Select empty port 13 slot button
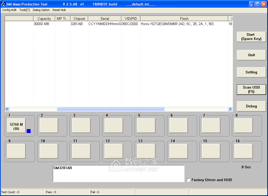Viewport: 268px width, 196px height. click(146, 151)
